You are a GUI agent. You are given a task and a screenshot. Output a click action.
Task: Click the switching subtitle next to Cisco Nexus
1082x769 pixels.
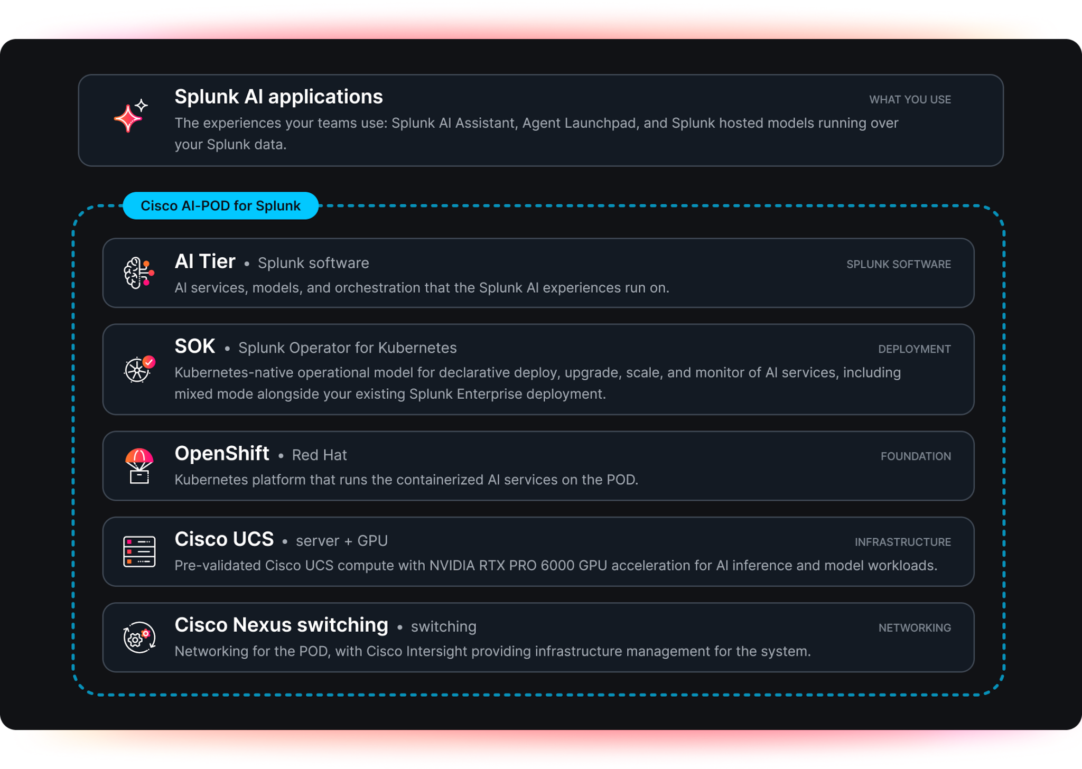443,626
